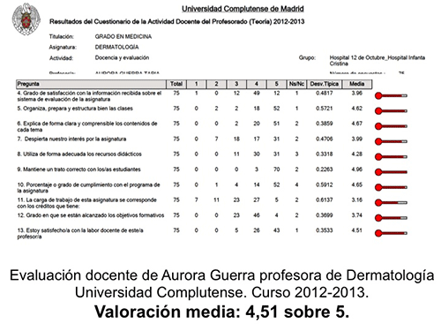Select question 13 Estoy satisfecho/a text
The height and width of the screenshot is (331, 441).
click(80, 234)
